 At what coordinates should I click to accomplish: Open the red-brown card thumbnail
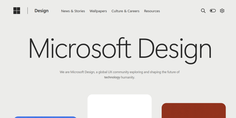click(x=194, y=110)
